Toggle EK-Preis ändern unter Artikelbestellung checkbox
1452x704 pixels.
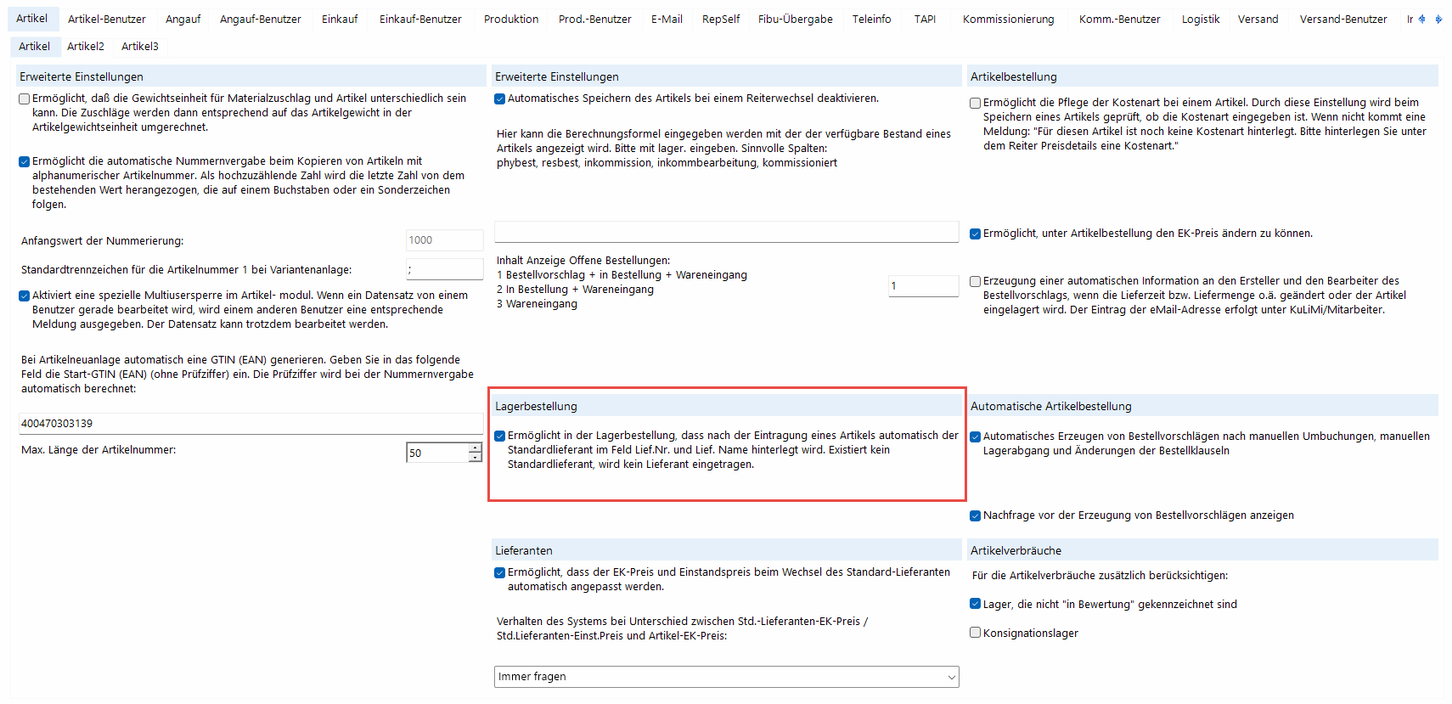tap(976, 234)
